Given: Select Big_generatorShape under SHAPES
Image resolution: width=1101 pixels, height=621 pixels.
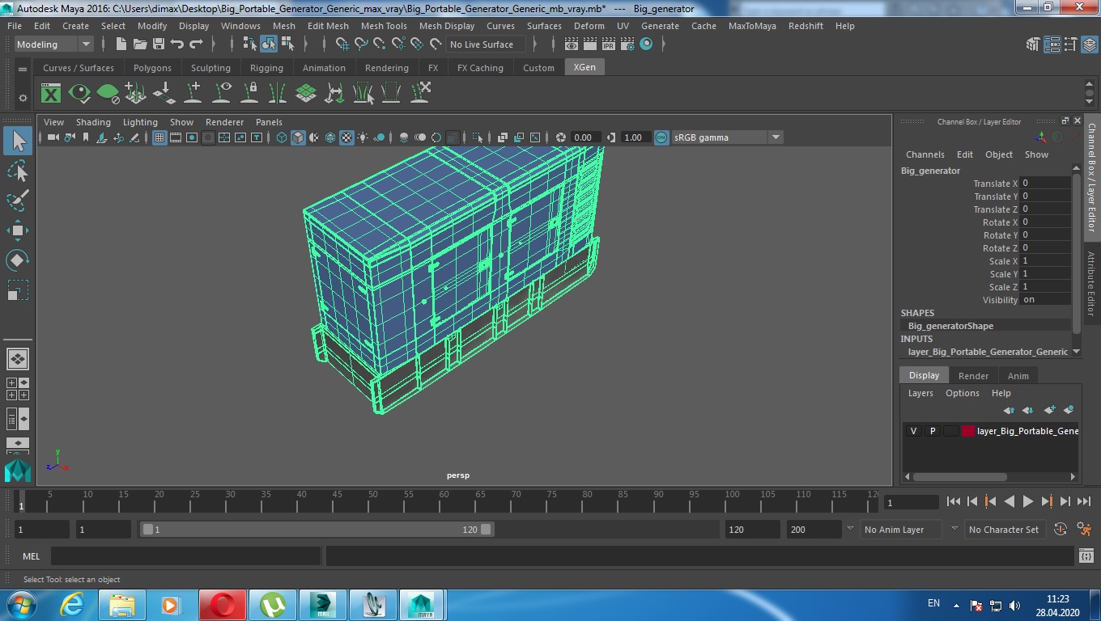Looking at the screenshot, I should [x=950, y=326].
